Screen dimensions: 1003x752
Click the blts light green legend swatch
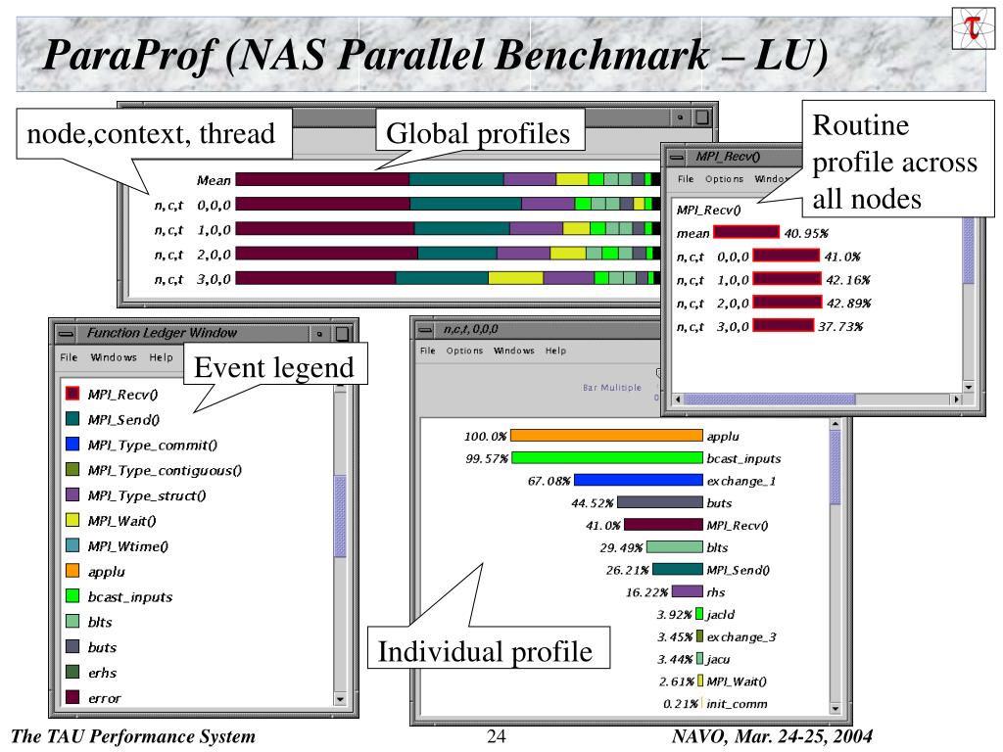pos(72,621)
